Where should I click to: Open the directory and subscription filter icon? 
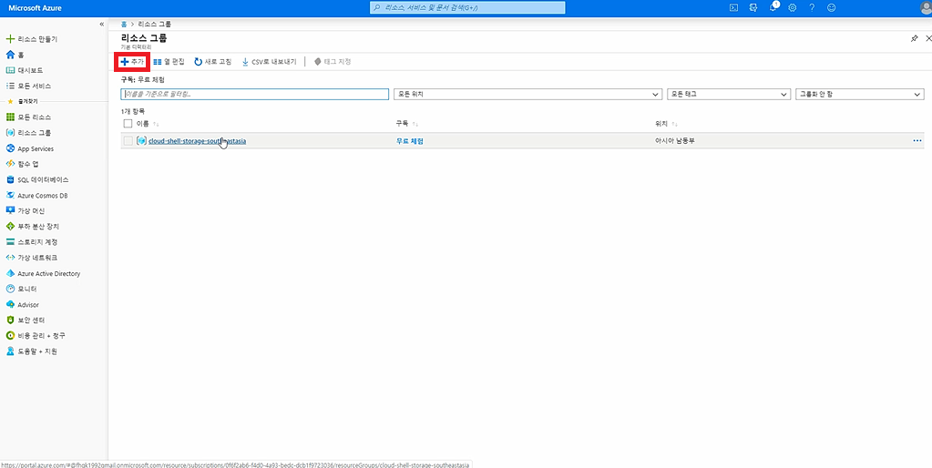[x=753, y=7]
